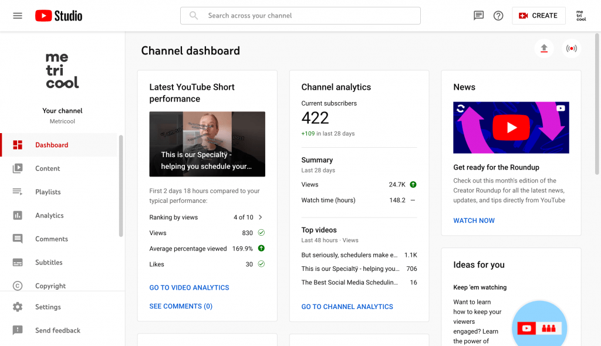Image resolution: width=601 pixels, height=346 pixels.
Task: Click GO TO CHANNEL ANALYTICS link
Action: 347,307
